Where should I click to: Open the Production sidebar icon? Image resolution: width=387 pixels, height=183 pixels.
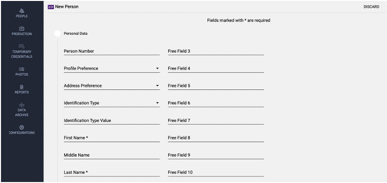click(x=22, y=28)
